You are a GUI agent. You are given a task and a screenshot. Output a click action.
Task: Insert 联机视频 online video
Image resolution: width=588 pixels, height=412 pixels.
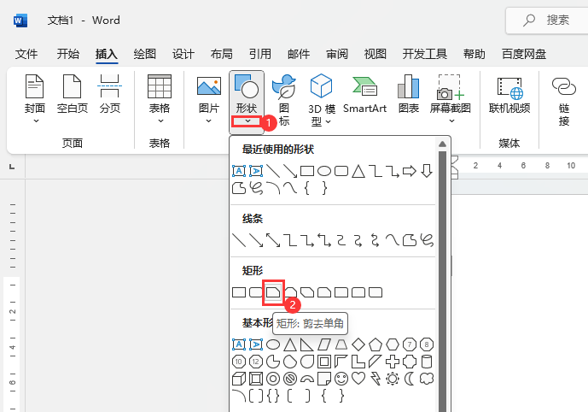509,95
